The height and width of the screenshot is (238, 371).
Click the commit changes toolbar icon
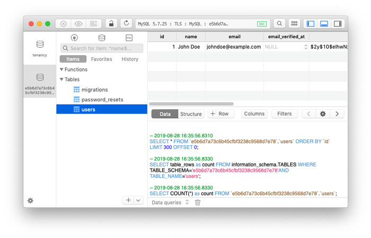94,24
